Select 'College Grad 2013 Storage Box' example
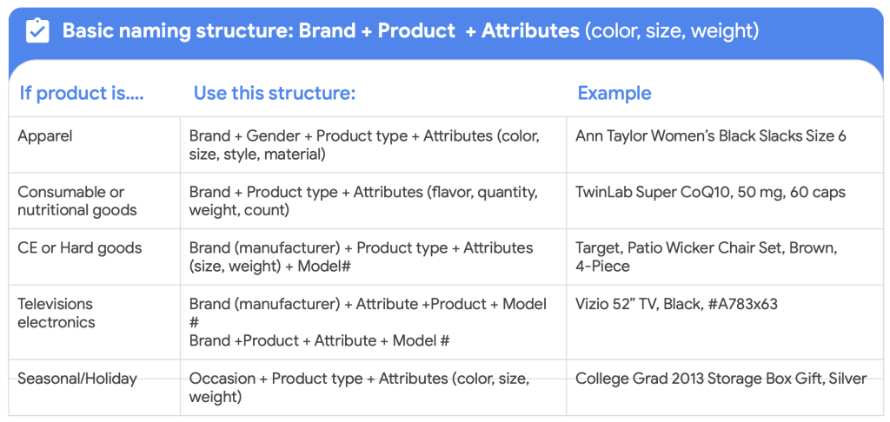 tap(721, 379)
